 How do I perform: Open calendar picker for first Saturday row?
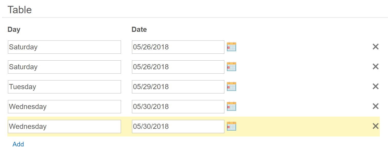[x=232, y=47]
